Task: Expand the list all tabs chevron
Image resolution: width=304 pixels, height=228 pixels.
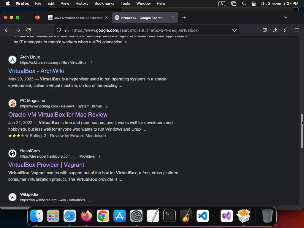Action: click(286, 18)
